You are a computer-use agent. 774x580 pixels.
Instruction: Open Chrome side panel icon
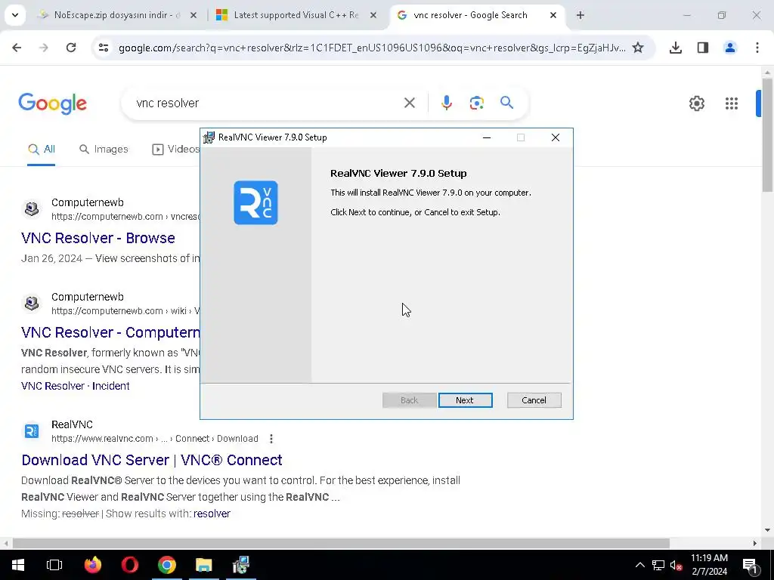[702, 48]
